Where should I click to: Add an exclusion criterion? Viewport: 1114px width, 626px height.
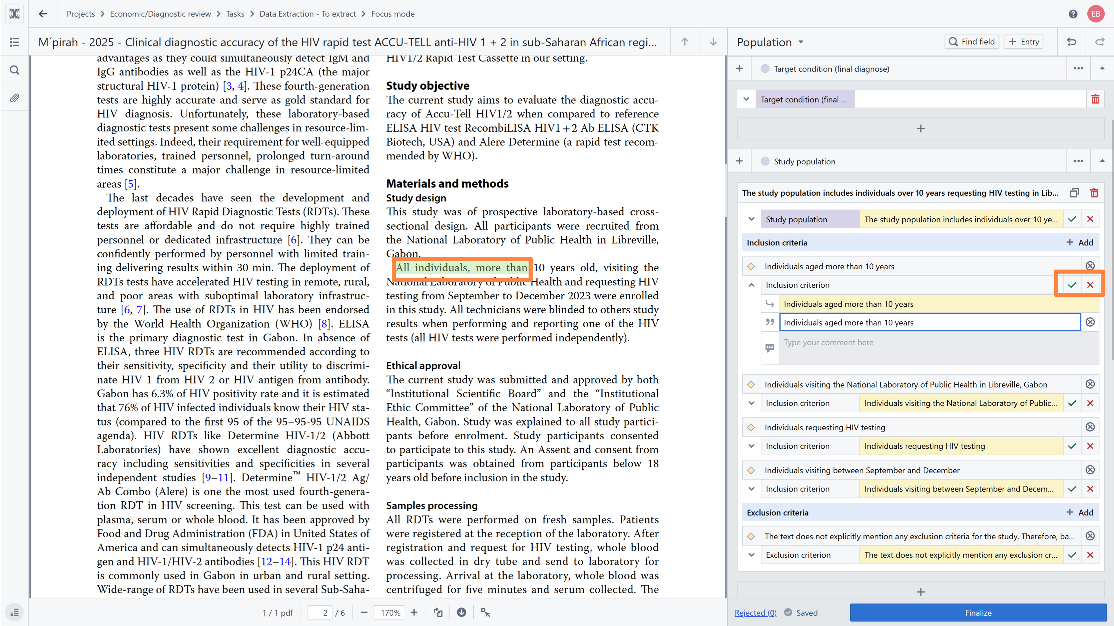click(1080, 512)
